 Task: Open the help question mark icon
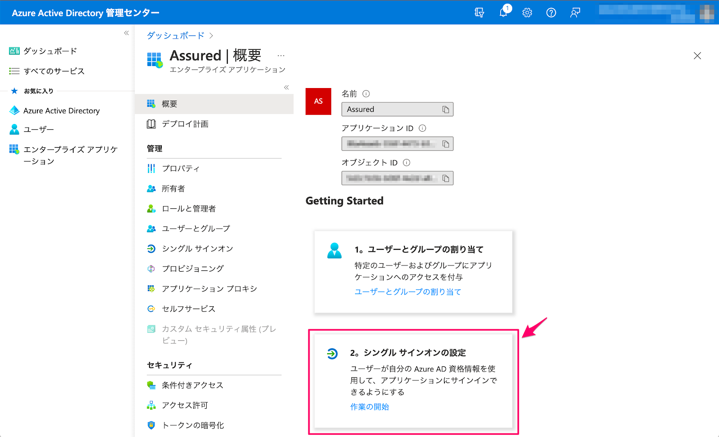551,13
